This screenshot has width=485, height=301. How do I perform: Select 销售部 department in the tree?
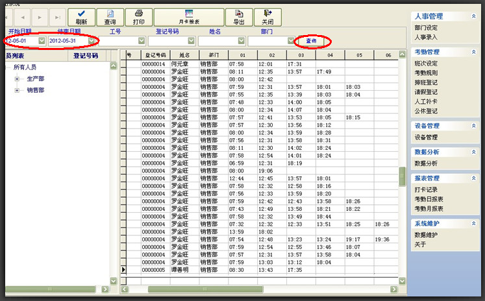click(x=36, y=90)
